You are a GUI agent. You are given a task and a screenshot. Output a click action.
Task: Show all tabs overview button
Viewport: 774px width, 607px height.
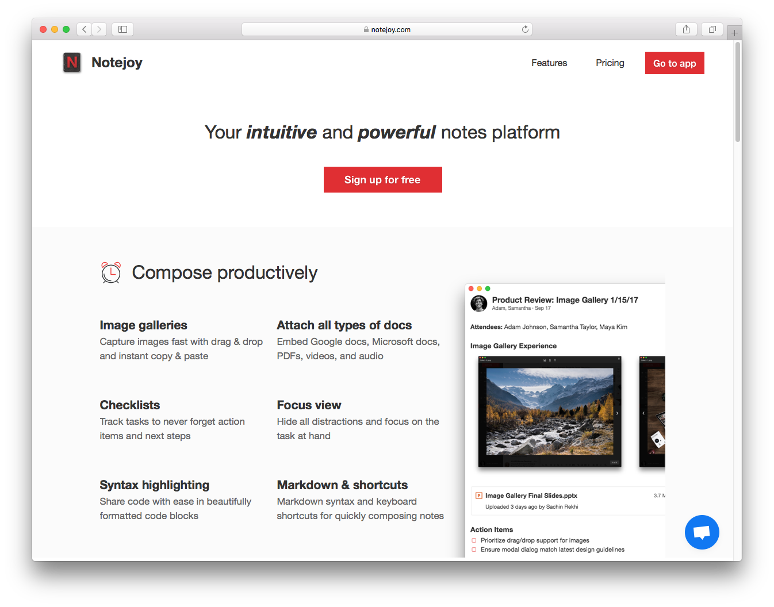tap(712, 29)
